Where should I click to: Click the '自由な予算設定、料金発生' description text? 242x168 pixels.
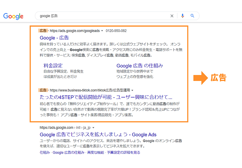tap(64, 71)
